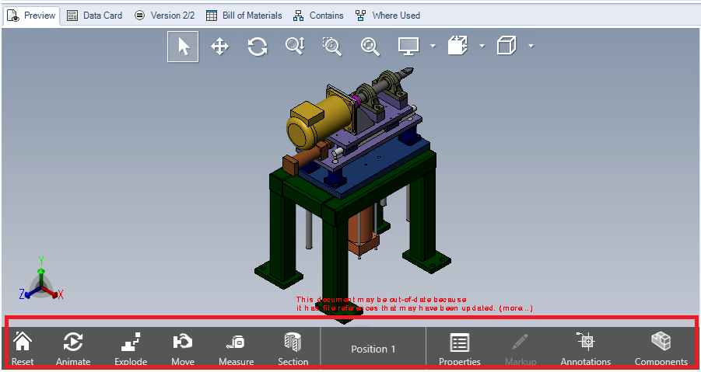The width and height of the screenshot is (701, 372).
Task: Activate the Rotate view tool
Action: point(258,47)
